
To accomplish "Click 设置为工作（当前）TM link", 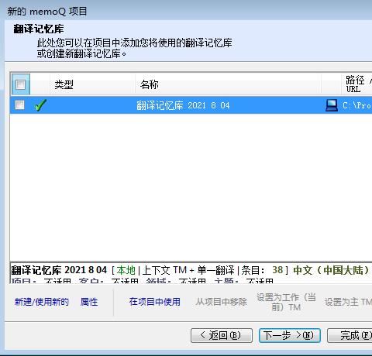I will [x=286, y=302].
